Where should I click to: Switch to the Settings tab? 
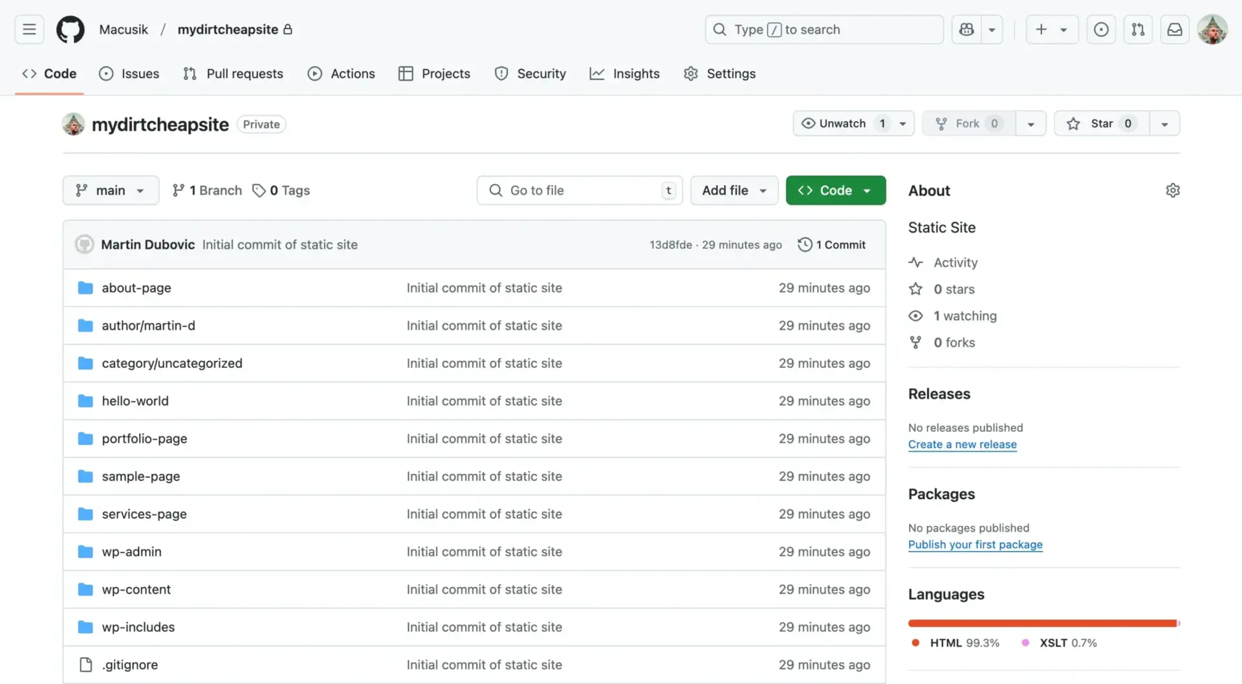(719, 74)
